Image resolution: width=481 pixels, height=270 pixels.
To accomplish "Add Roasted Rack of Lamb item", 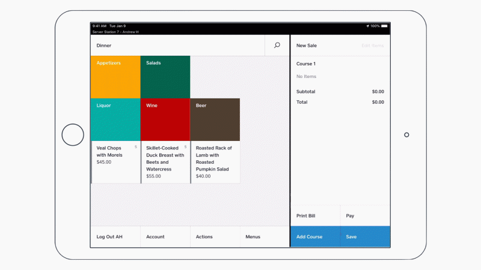I will point(215,161).
